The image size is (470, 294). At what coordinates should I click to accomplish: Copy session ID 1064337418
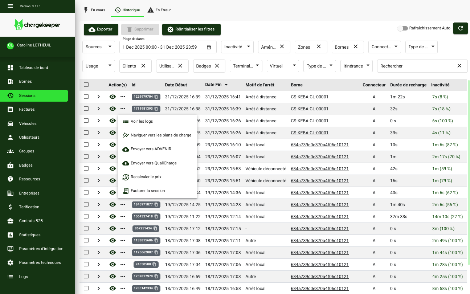click(x=156, y=217)
